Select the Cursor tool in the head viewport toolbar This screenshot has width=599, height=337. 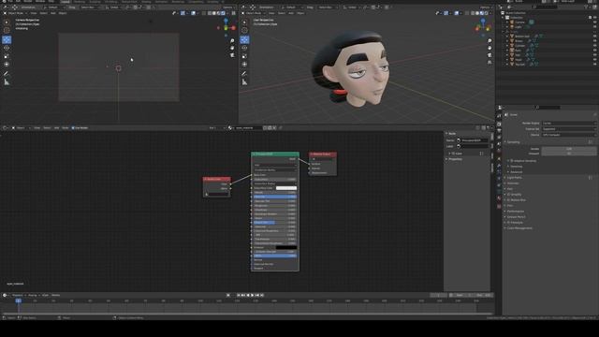click(x=244, y=30)
